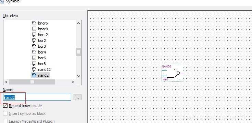The height and width of the screenshot is (123, 252).
Task: Click the horizontal scrollbar thumb in Libraries
Action: 32,82
